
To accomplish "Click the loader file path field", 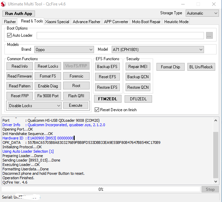I will click(x=120, y=35).
